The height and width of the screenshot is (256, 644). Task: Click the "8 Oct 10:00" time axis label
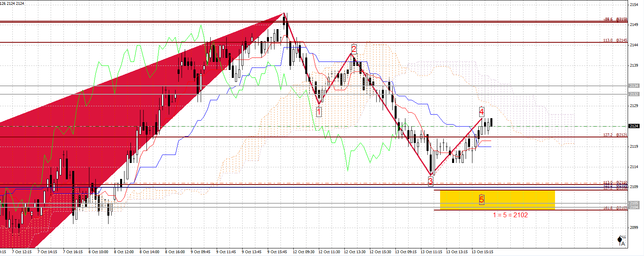98,252
